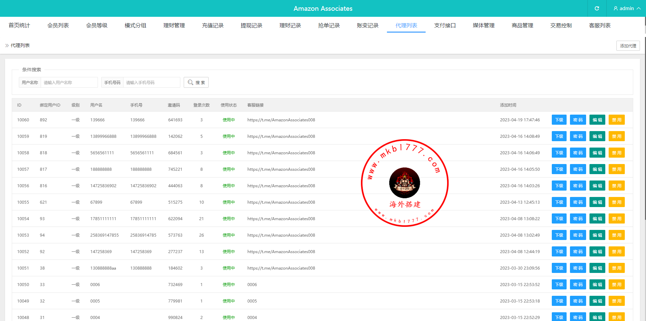Click invite code 641693
Image resolution: width=646 pixels, height=321 pixels.
(x=175, y=120)
